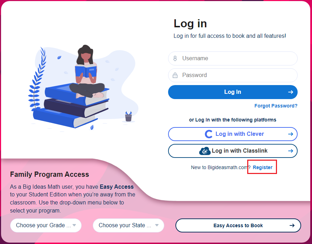Image resolution: width=312 pixels, height=244 pixels.
Task: Click the blue Log In button
Action: (x=233, y=92)
